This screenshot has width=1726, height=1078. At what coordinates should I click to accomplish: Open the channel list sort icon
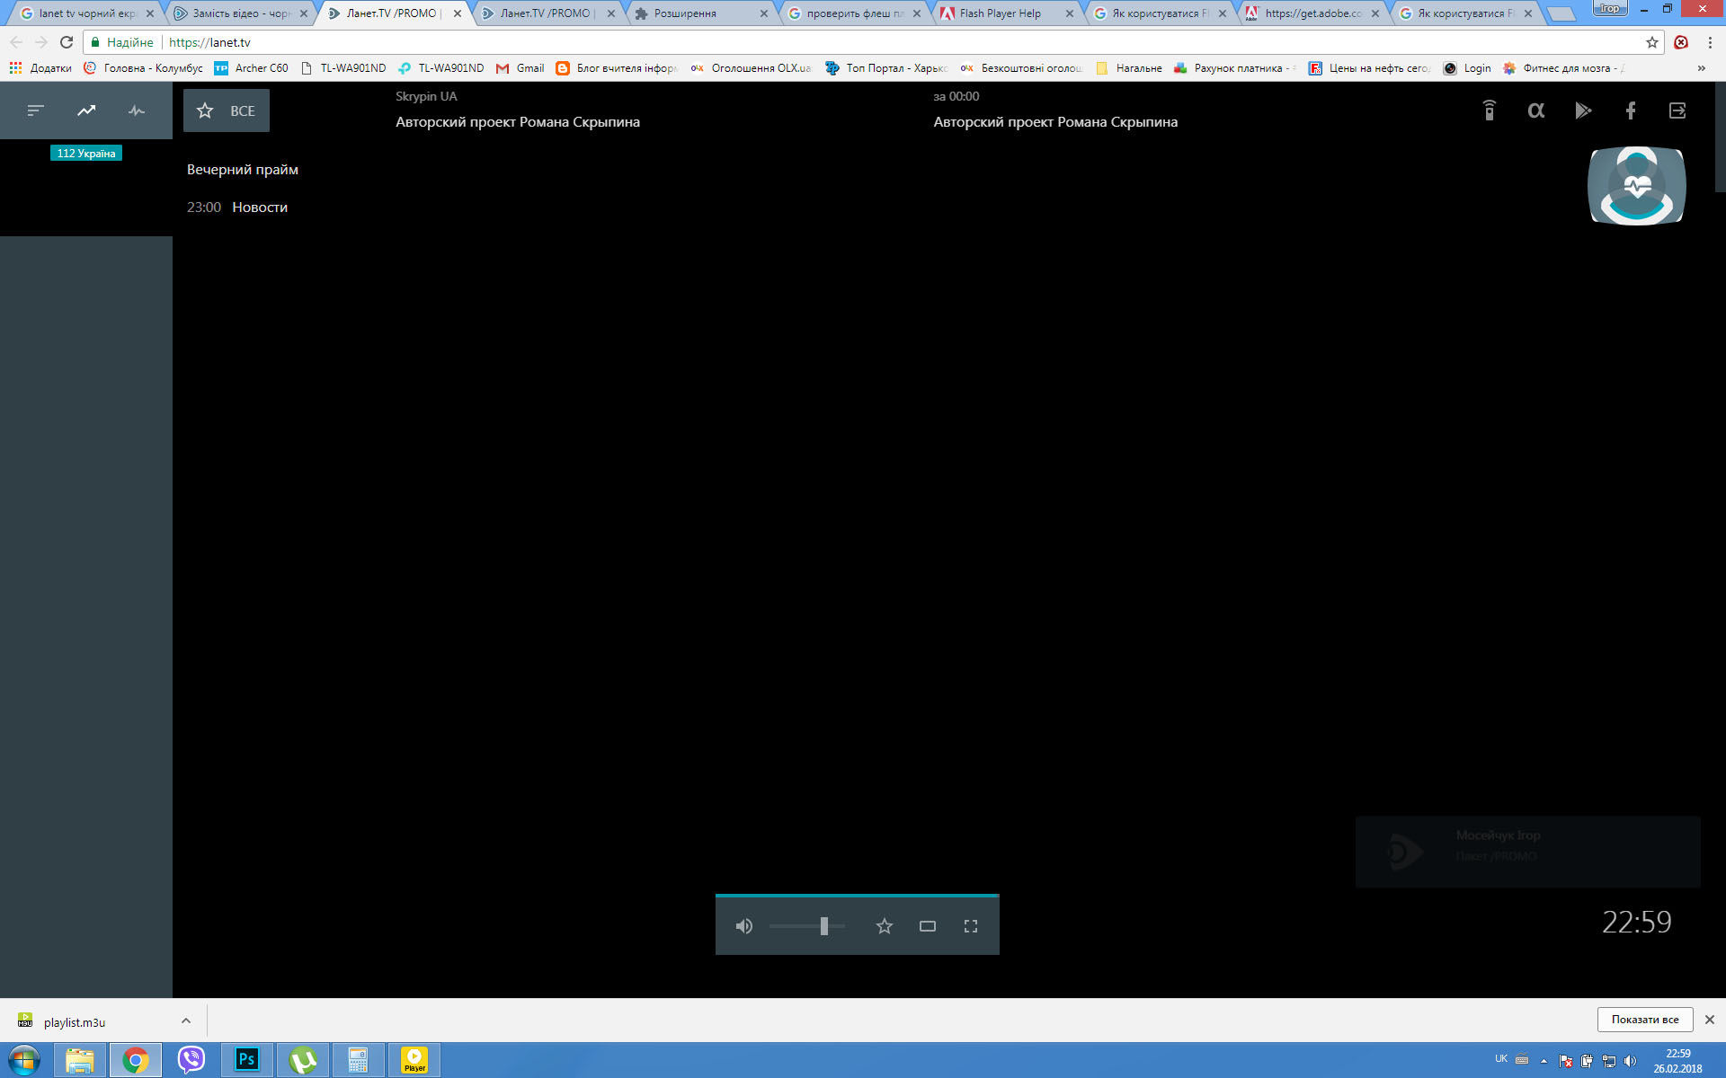35,110
